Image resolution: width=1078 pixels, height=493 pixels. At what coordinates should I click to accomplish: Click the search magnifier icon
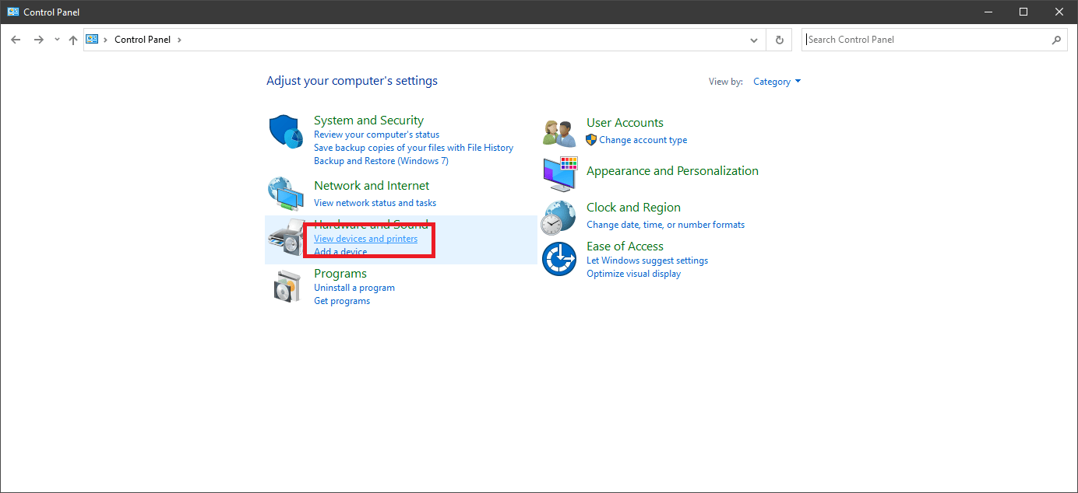click(1056, 39)
